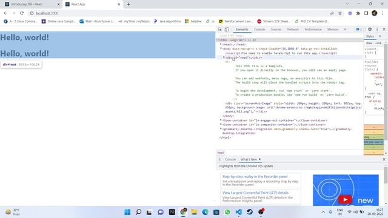Select the noscript element line

[281, 53]
